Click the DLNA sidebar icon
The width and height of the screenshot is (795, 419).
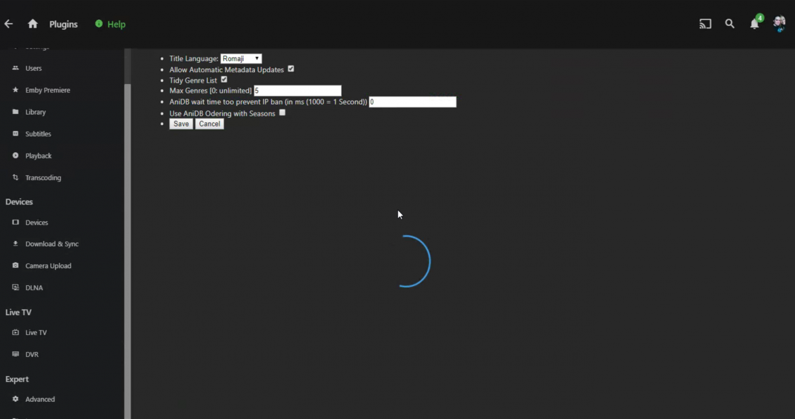point(16,287)
